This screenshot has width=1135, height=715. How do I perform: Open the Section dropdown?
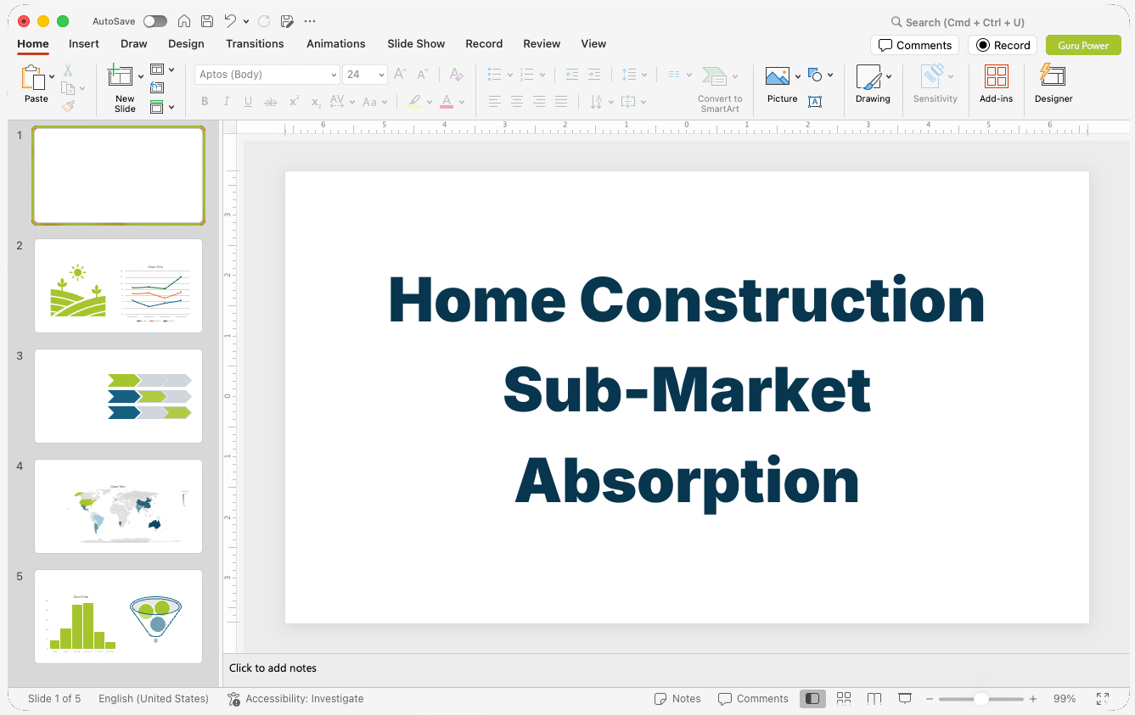tap(162, 107)
